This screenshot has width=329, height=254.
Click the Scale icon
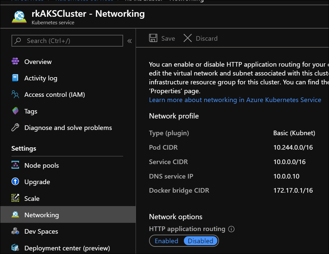click(15, 198)
